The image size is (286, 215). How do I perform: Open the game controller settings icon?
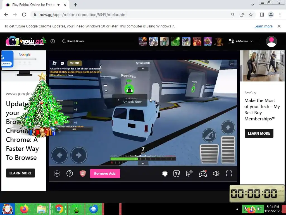(203, 174)
